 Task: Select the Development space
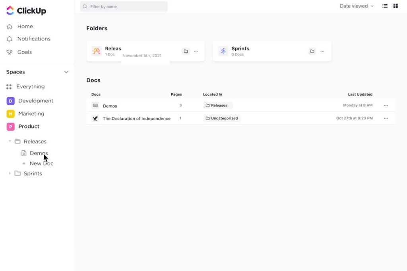pyautogui.click(x=35, y=100)
